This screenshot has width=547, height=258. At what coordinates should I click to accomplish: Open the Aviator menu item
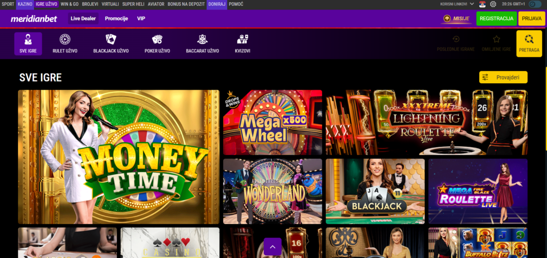pyautogui.click(x=156, y=4)
